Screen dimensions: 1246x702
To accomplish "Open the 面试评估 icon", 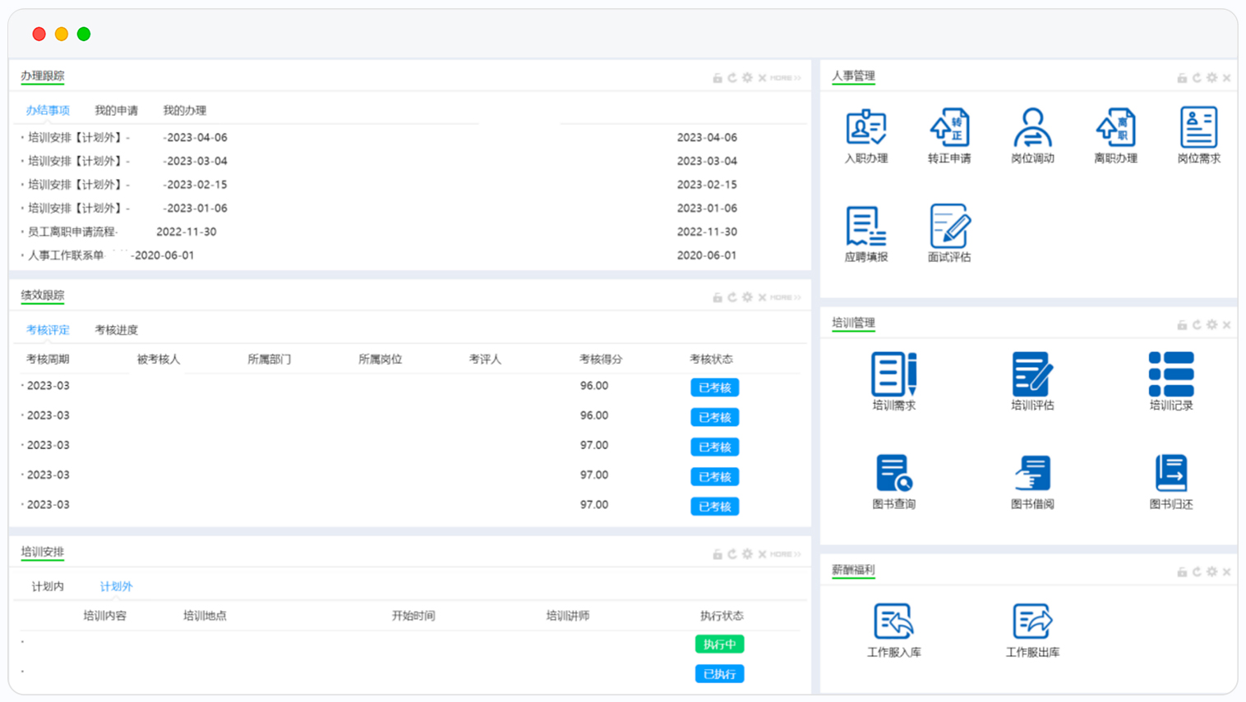I will click(x=949, y=227).
